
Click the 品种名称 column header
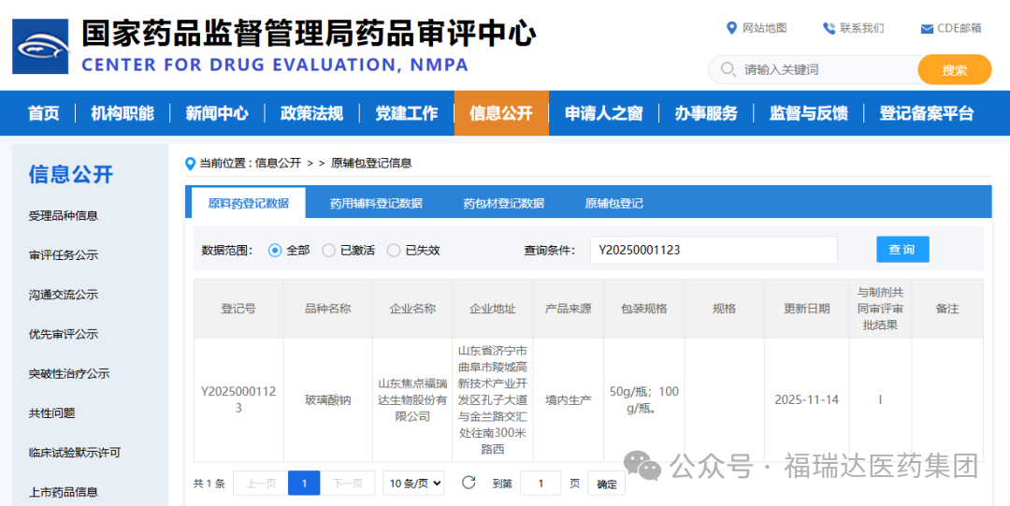[328, 309]
